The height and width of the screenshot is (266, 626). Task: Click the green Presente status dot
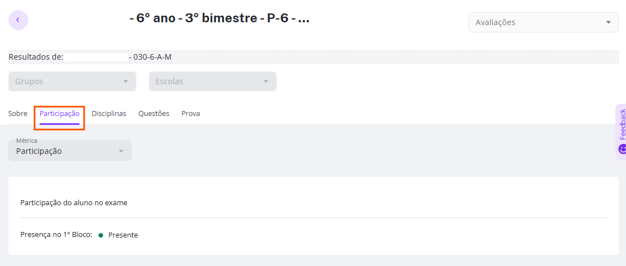coord(101,235)
